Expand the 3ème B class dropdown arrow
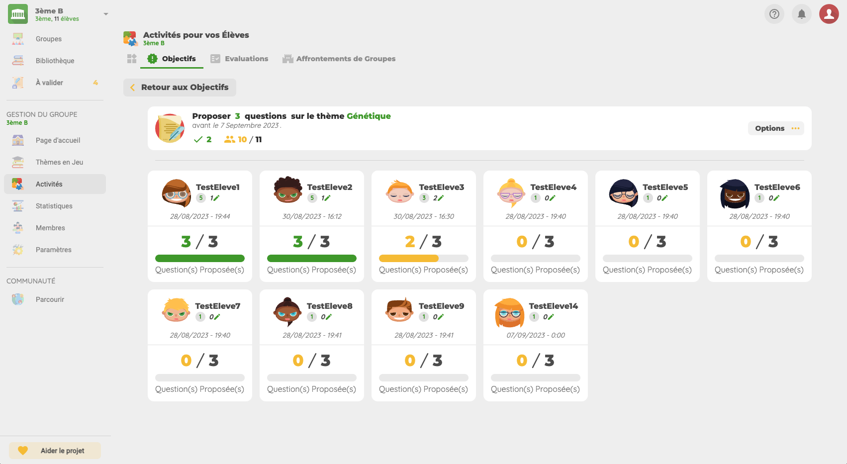The height and width of the screenshot is (464, 847). coord(105,14)
